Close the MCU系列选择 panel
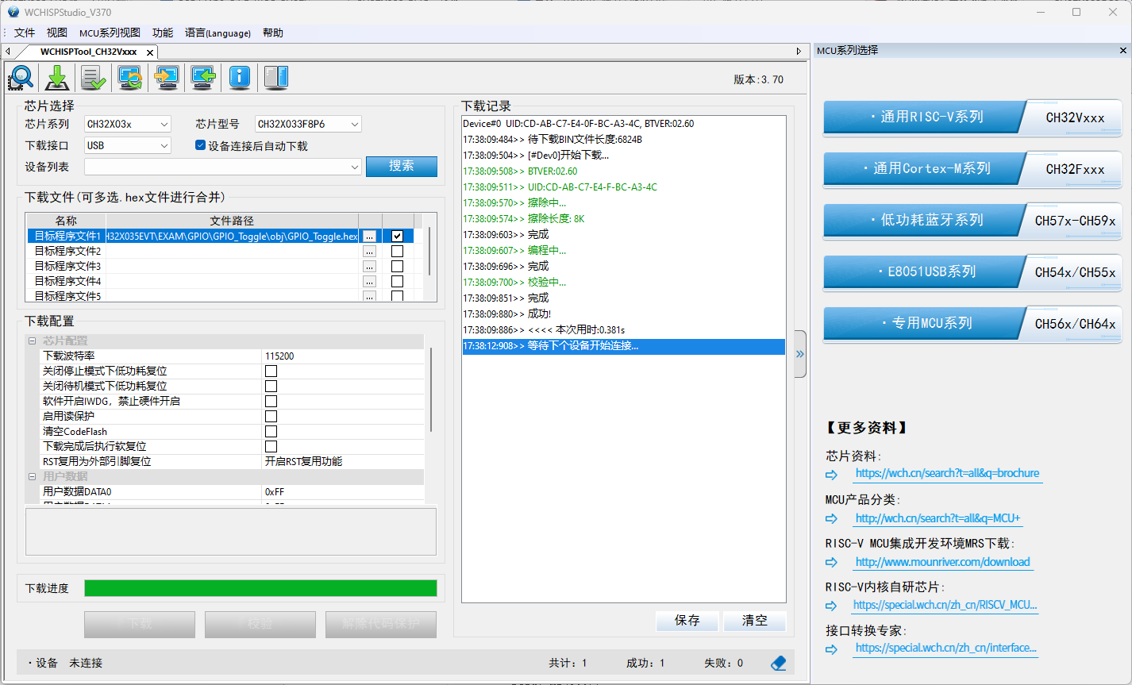 pyautogui.click(x=1123, y=50)
